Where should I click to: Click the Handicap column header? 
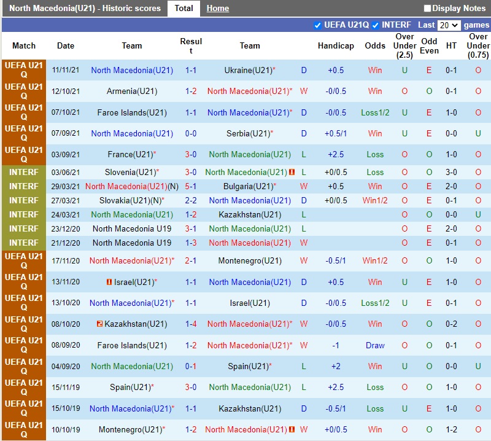point(336,46)
